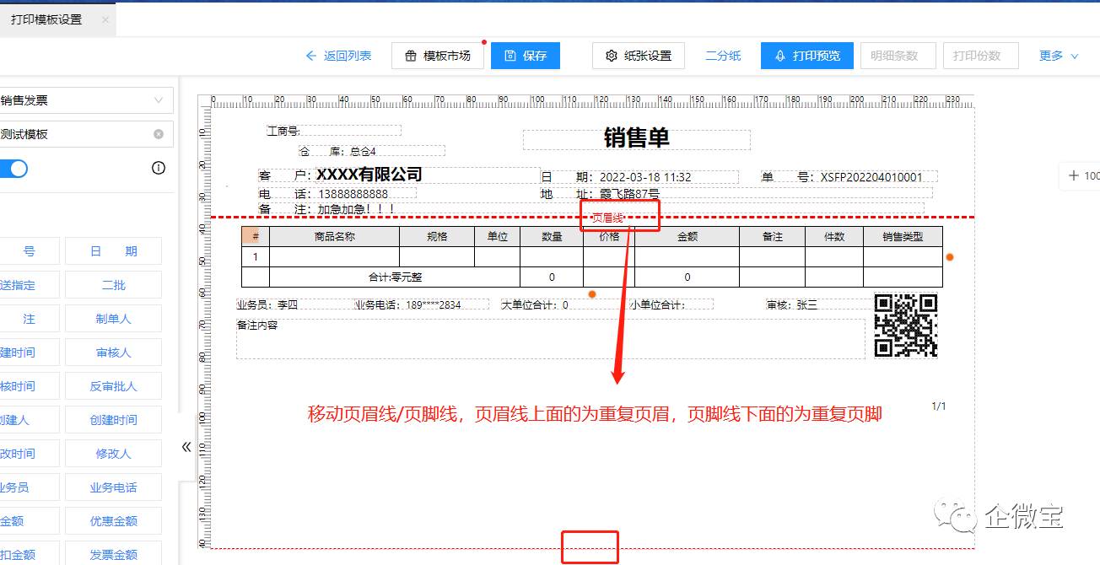Add the 业务电话 field from the sidebar
This screenshot has height=565, width=1100.
(112, 487)
